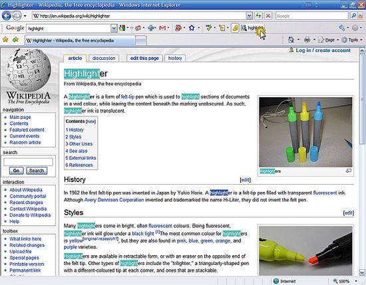Click the globe Internet zone icon in the status bar
The width and height of the screenshot is (366, 285).
(x=276, y=281)
